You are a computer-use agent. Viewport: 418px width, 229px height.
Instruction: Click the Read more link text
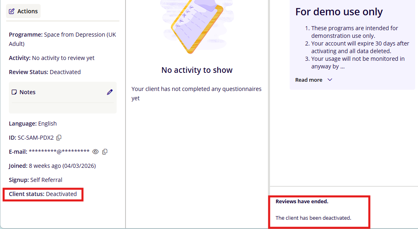(309, 80)
